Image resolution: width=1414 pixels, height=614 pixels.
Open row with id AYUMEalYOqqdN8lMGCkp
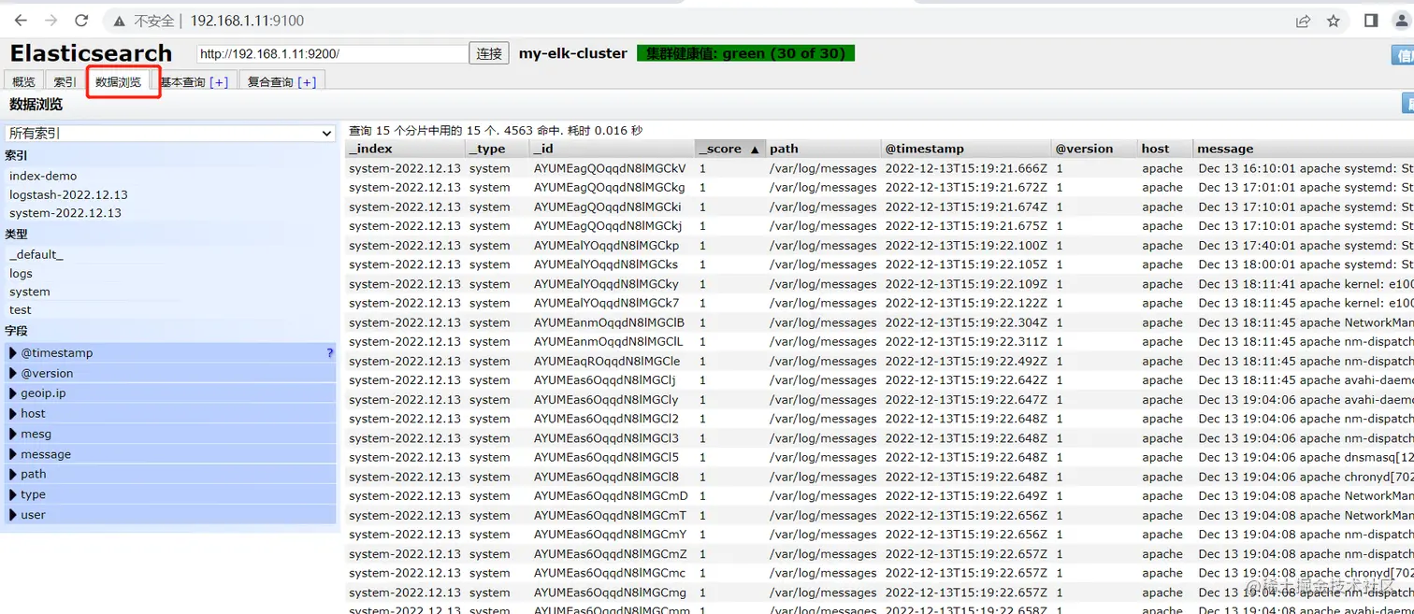tap(606, 246)
